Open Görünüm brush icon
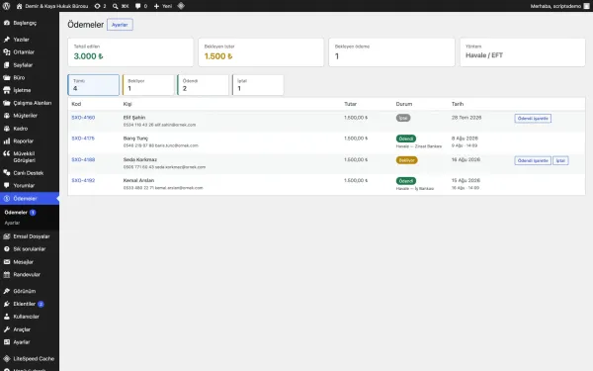This screenshot has width=593, height=371. tap(7, 291)
